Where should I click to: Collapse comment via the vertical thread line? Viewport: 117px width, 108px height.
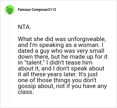coord(10,59)
